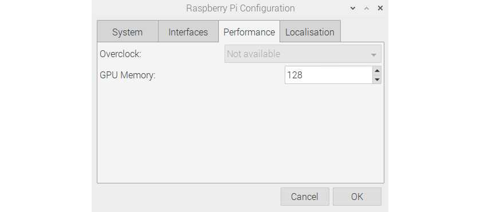Open the Overclock combo box showing Not available
Screen dimensions: 480x212
303,54
